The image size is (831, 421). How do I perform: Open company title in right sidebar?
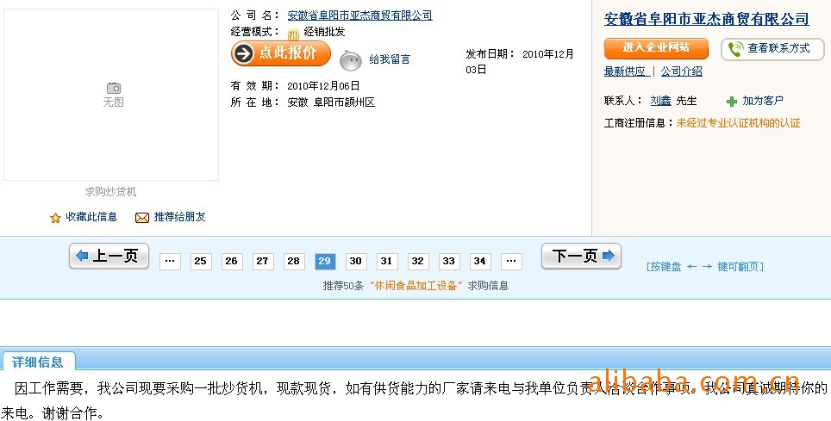point(707,19)
